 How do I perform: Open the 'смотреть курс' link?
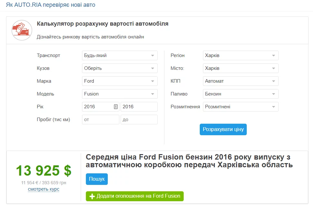tap(43, 189)
